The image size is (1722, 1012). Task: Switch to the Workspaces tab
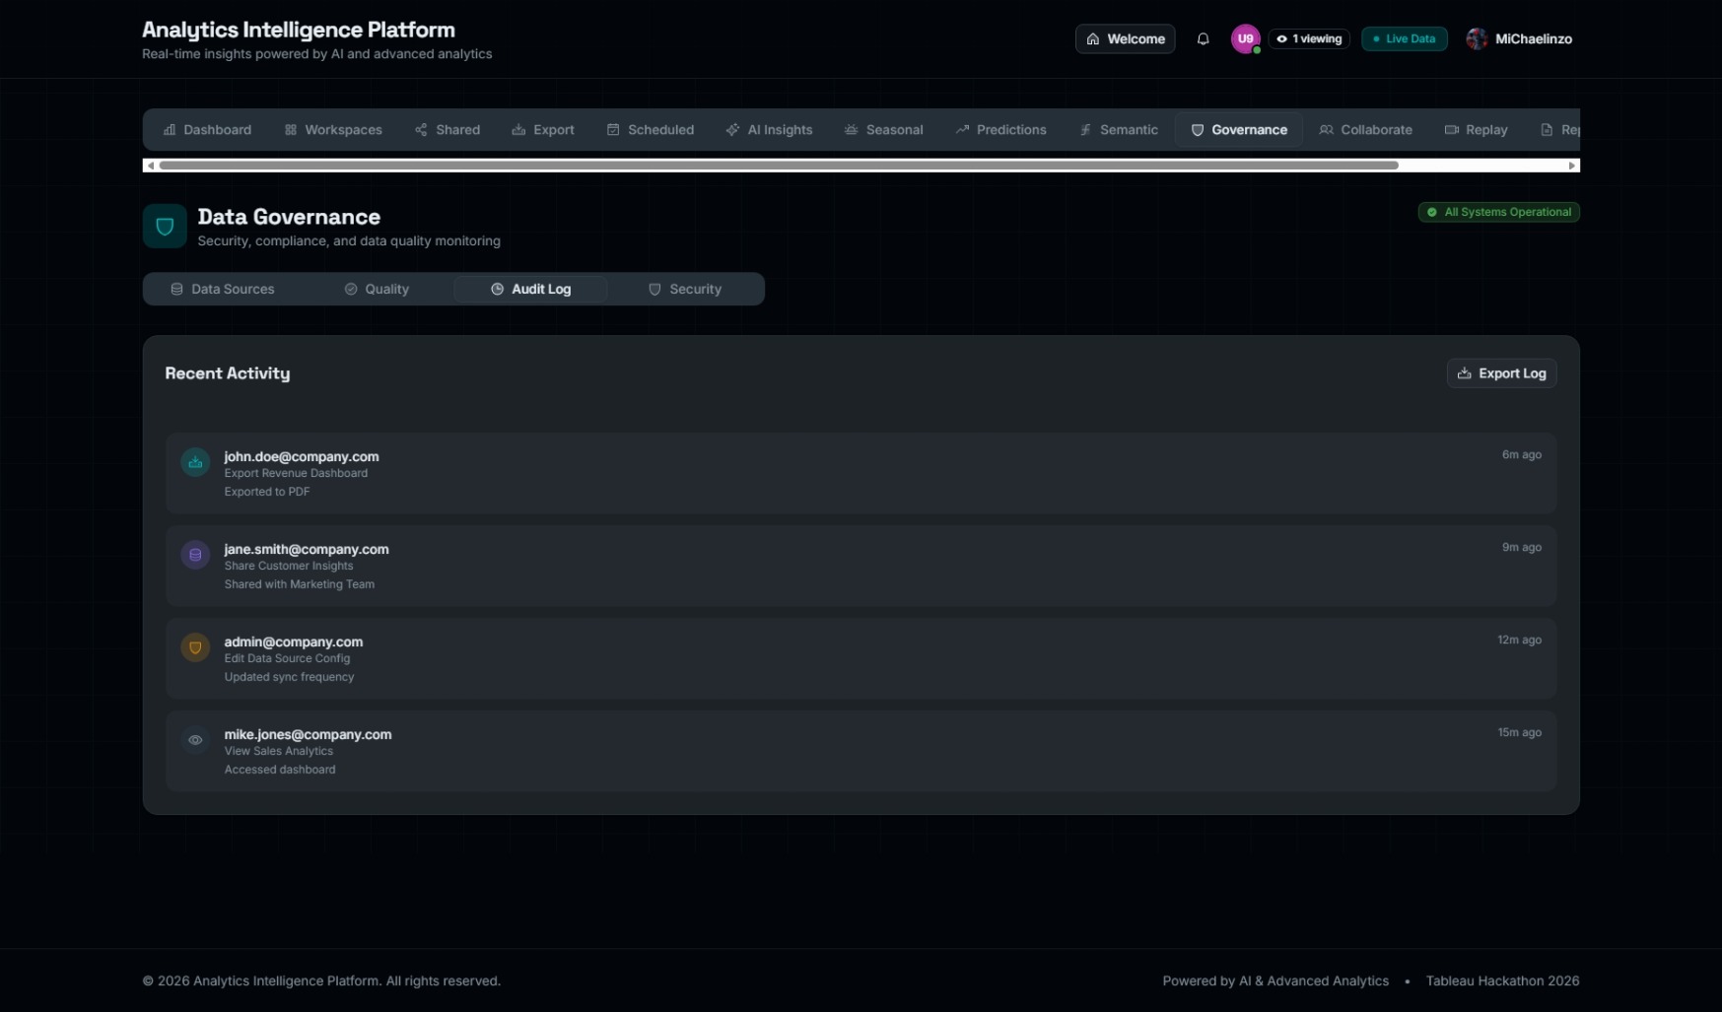(x=333, y=130)
